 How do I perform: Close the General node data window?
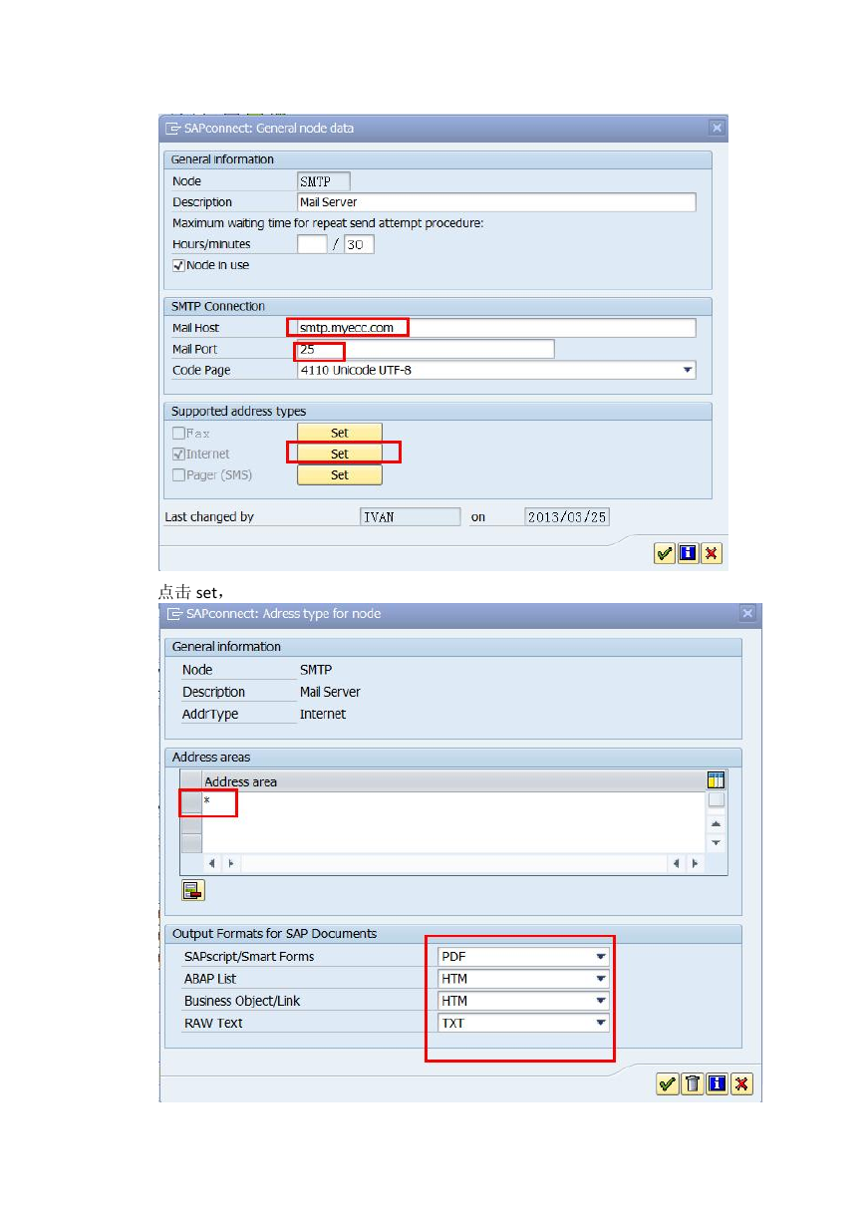tap(716, 128)
